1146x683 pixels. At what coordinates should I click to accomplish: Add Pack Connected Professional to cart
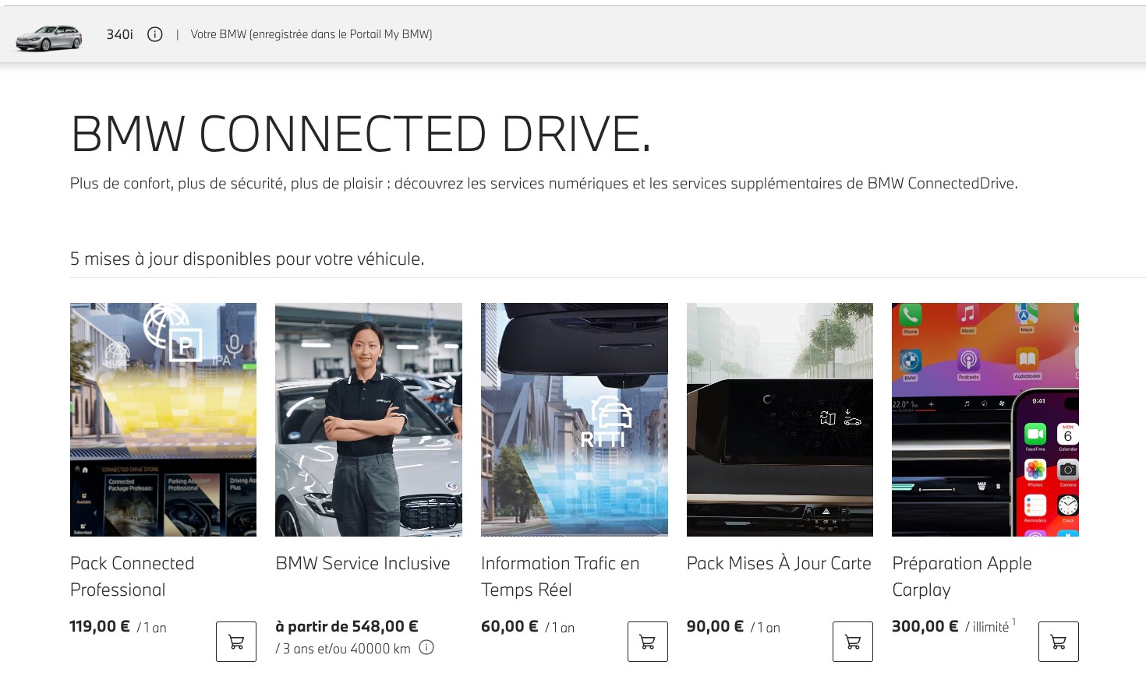click(236, 642)
